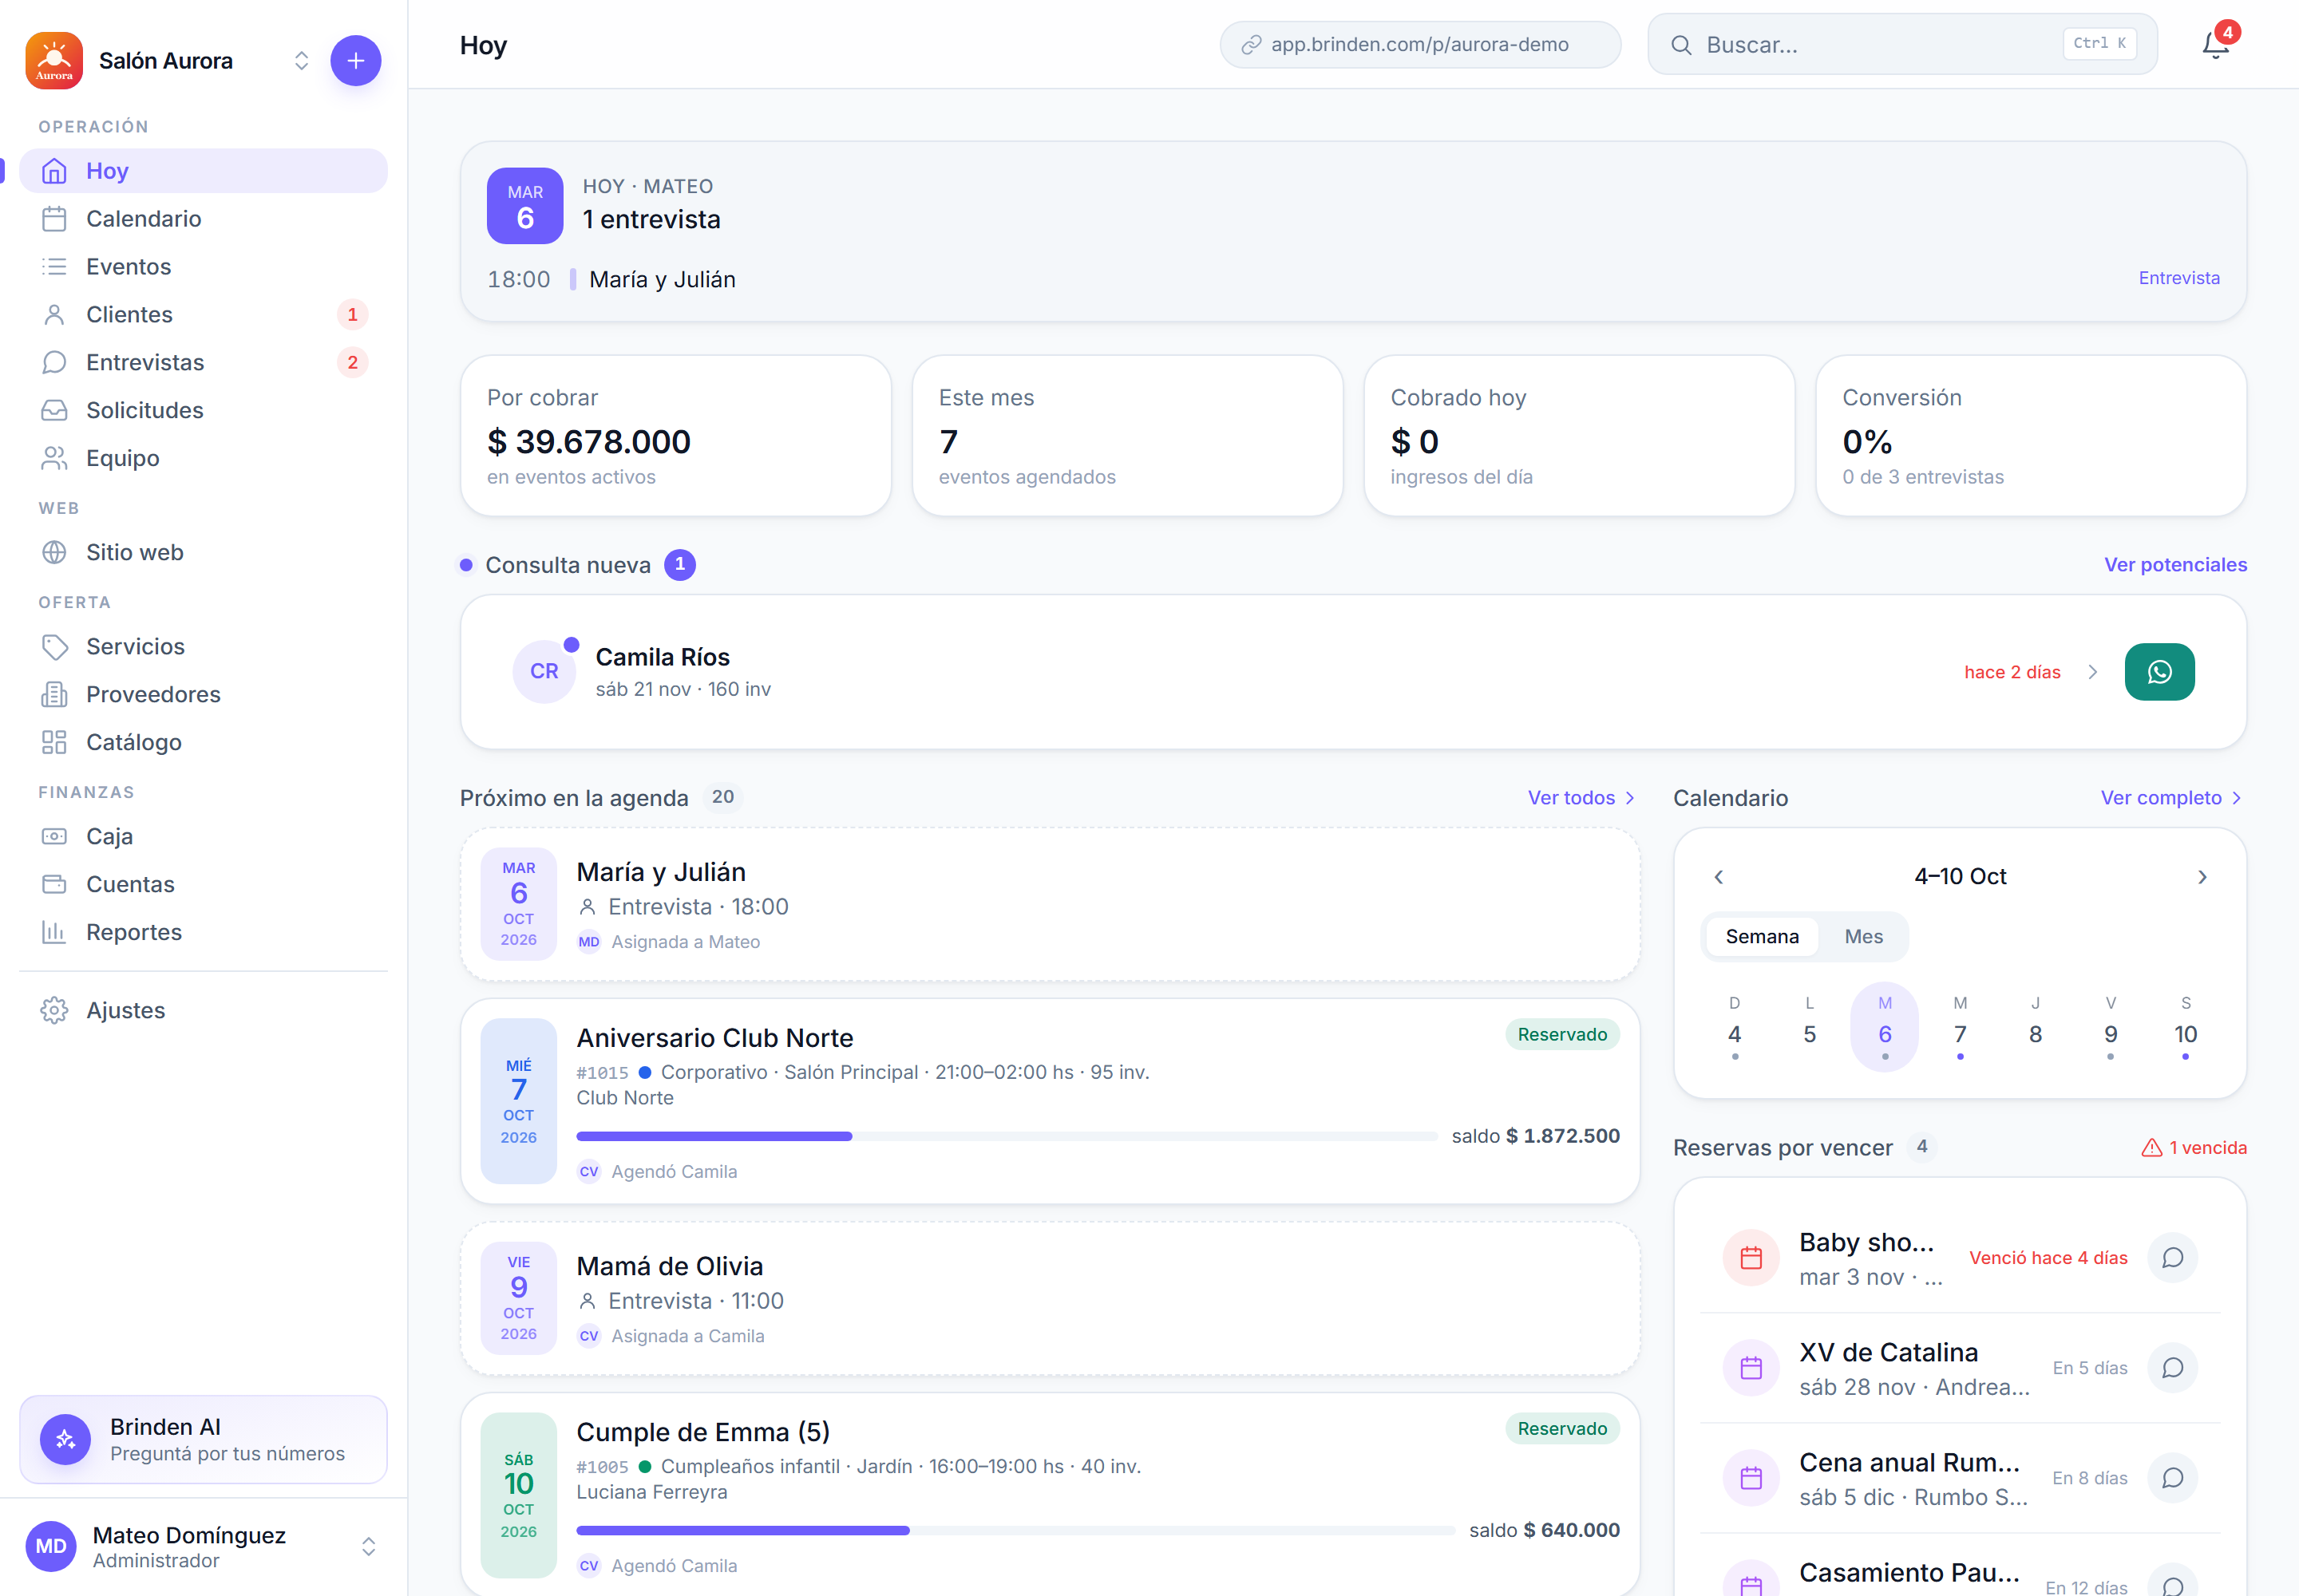Screen dimensions: 2299x1596
Task: Open Caja in sidebar
Action: [203, 837]
